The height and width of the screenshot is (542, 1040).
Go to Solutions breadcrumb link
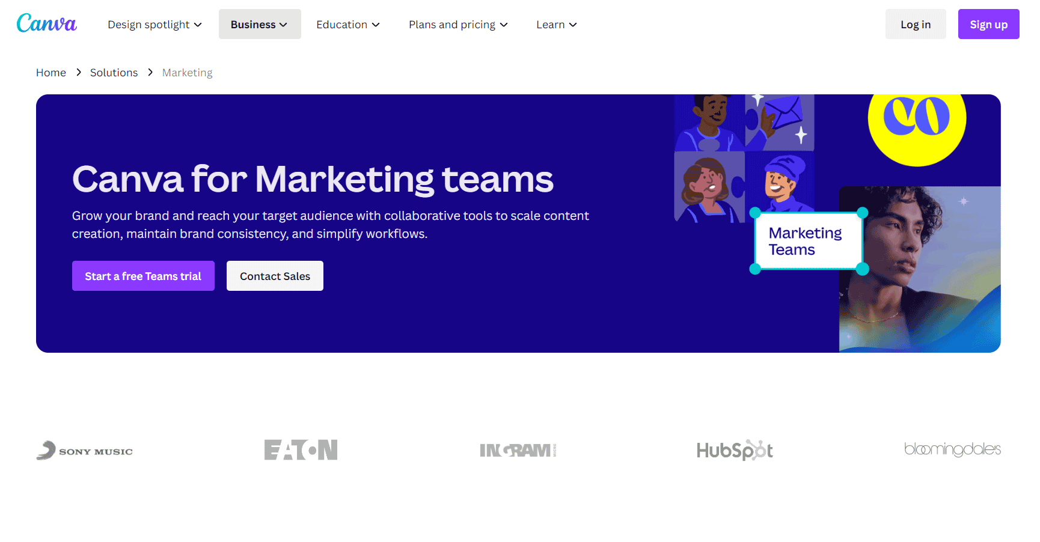click(x=114, y=73)
